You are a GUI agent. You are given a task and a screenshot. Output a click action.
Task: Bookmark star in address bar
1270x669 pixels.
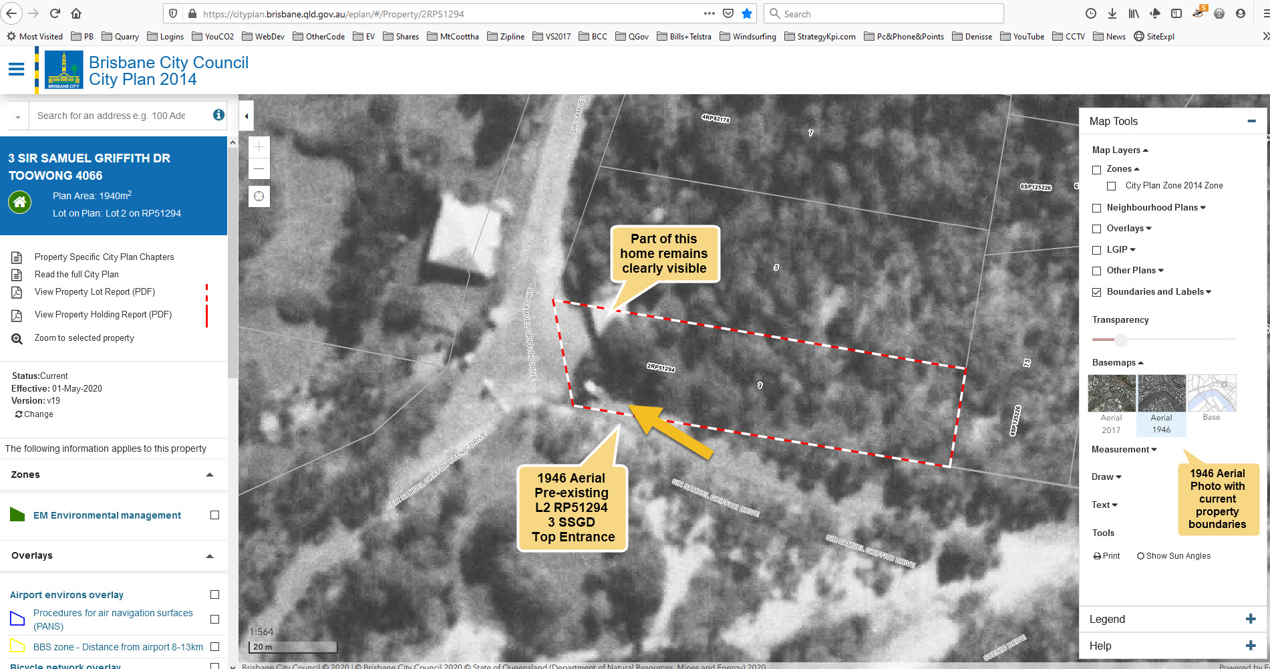tap(747, 13)
